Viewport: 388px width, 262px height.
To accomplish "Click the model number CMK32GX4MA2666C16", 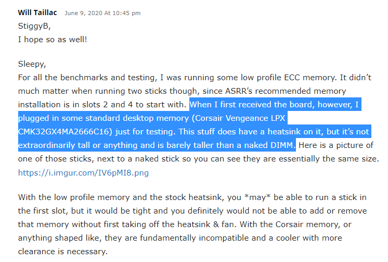I will click(x=62, y=131).
